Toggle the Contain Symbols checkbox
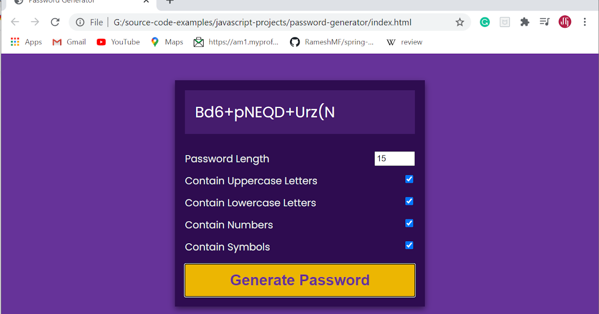The image size is (599, 314). click(x=409, y=245)
